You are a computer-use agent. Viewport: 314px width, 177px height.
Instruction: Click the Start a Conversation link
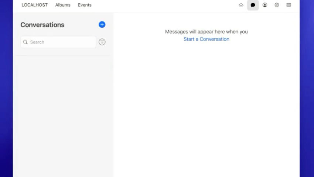coord(206,39)
